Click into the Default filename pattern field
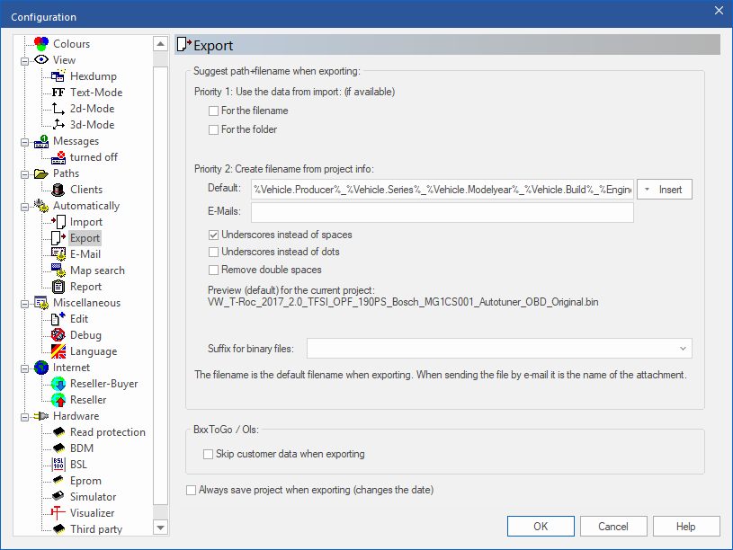The width and height of the screenshot is (733, 550). tap(442, 190)
